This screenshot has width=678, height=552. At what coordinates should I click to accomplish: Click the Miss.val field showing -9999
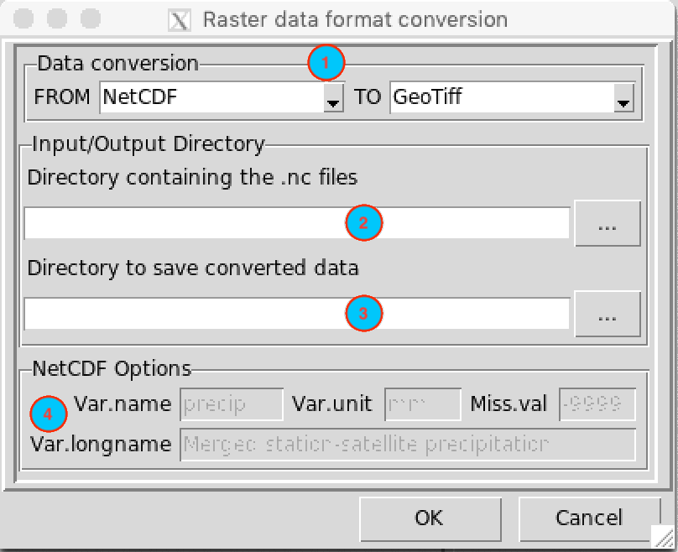pyautogui.click(x=597, y=404)
